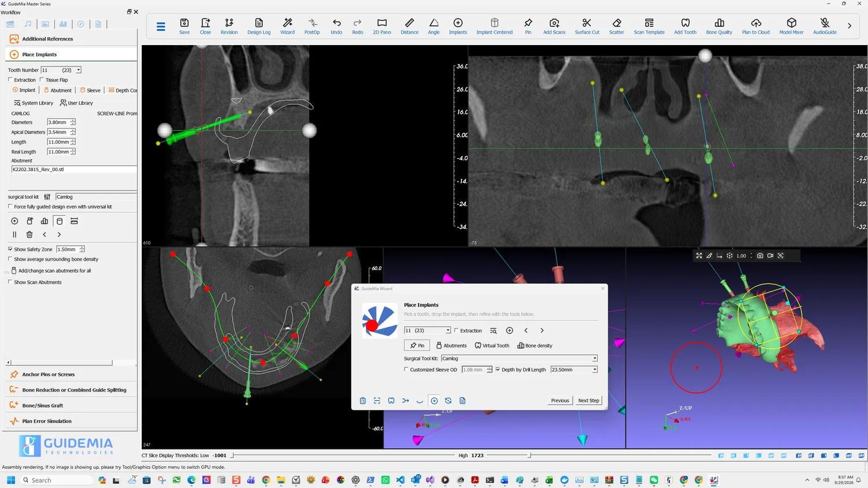The image size is (868, 488).
Task: Click the Undo icon
Action: 336,26
